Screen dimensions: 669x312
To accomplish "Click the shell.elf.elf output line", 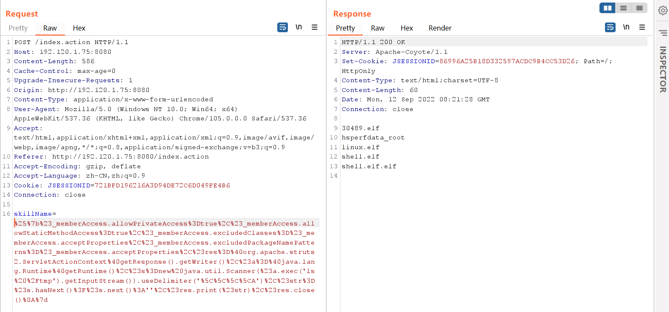I will point(369,166).
